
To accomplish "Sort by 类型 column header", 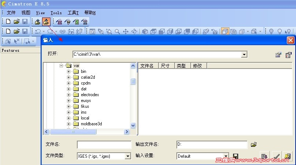I will tap(183, 66).
